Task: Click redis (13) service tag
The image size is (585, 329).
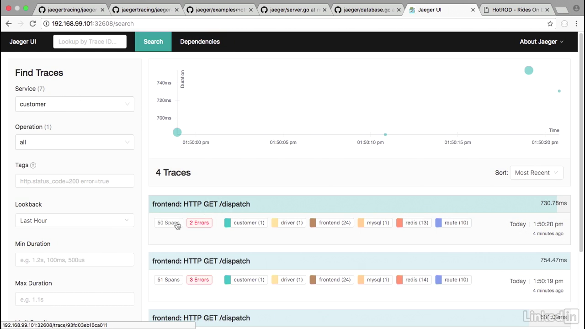Action: coord(413,223)
